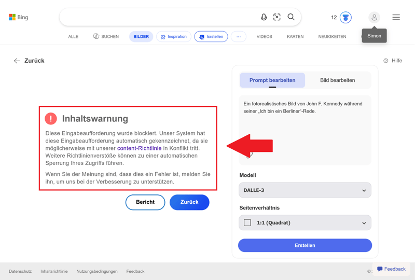Click the Seitenverhältnis label
Image resolution: width=415 pixels, height=280 pixels.
pyautogui.click(x=259, y=208)
